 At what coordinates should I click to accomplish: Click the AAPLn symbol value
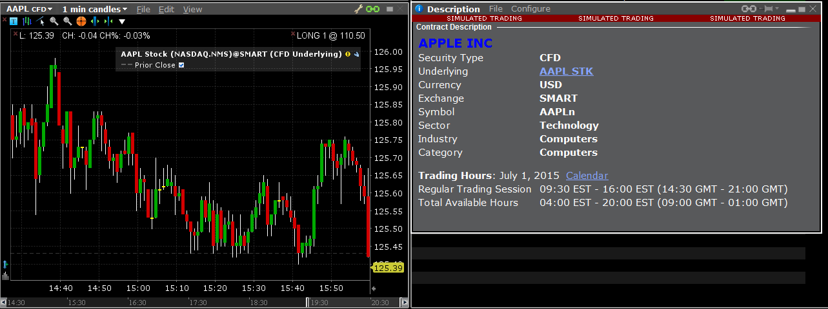tap(557, 112)
